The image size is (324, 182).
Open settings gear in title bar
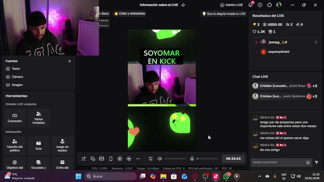coord(269,5)
